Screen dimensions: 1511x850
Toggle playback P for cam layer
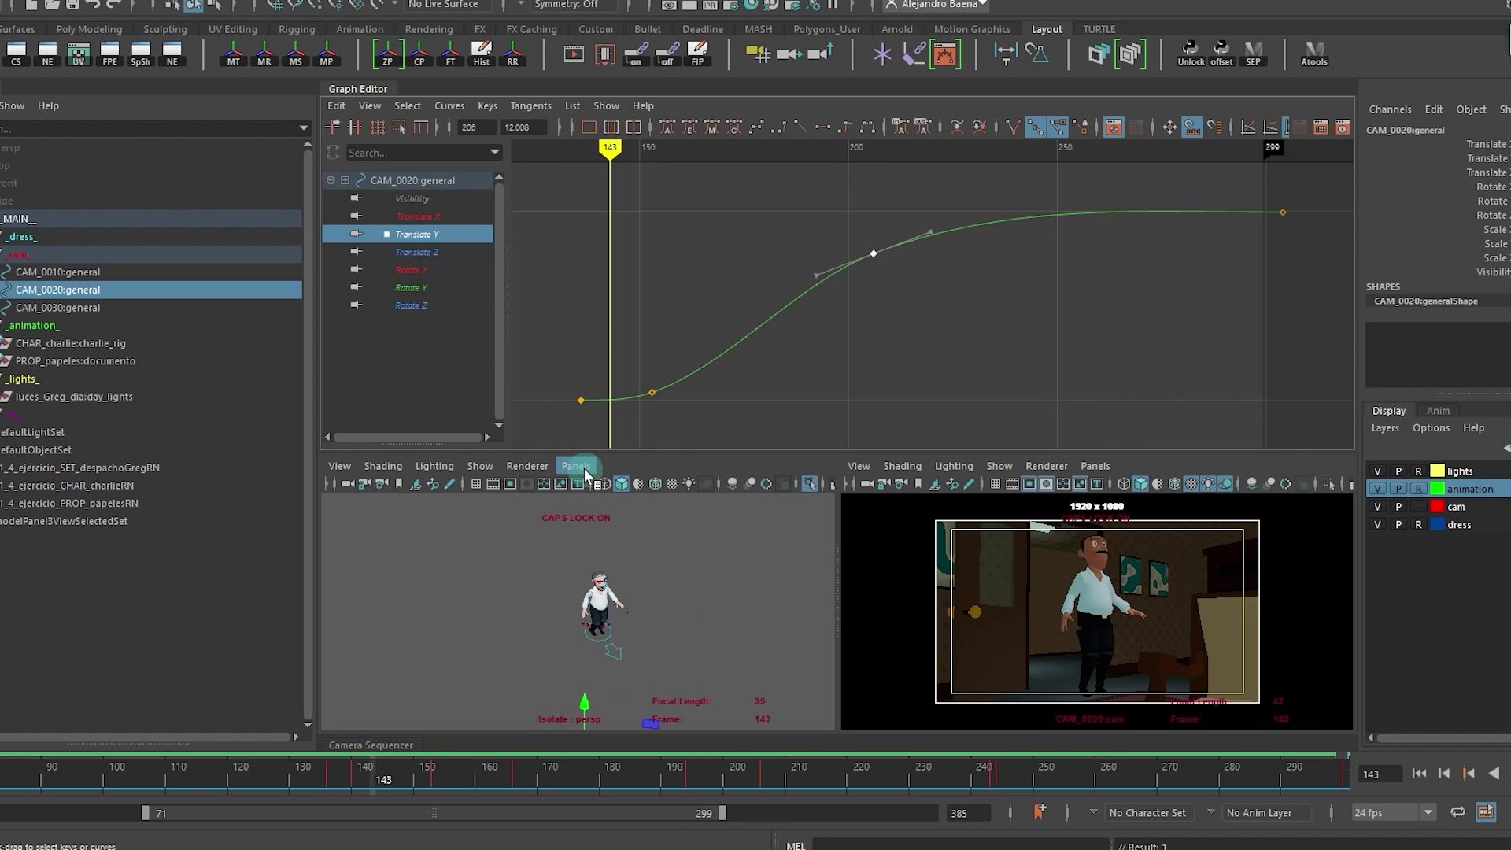pyautogui.click(x=1398, y=507)
